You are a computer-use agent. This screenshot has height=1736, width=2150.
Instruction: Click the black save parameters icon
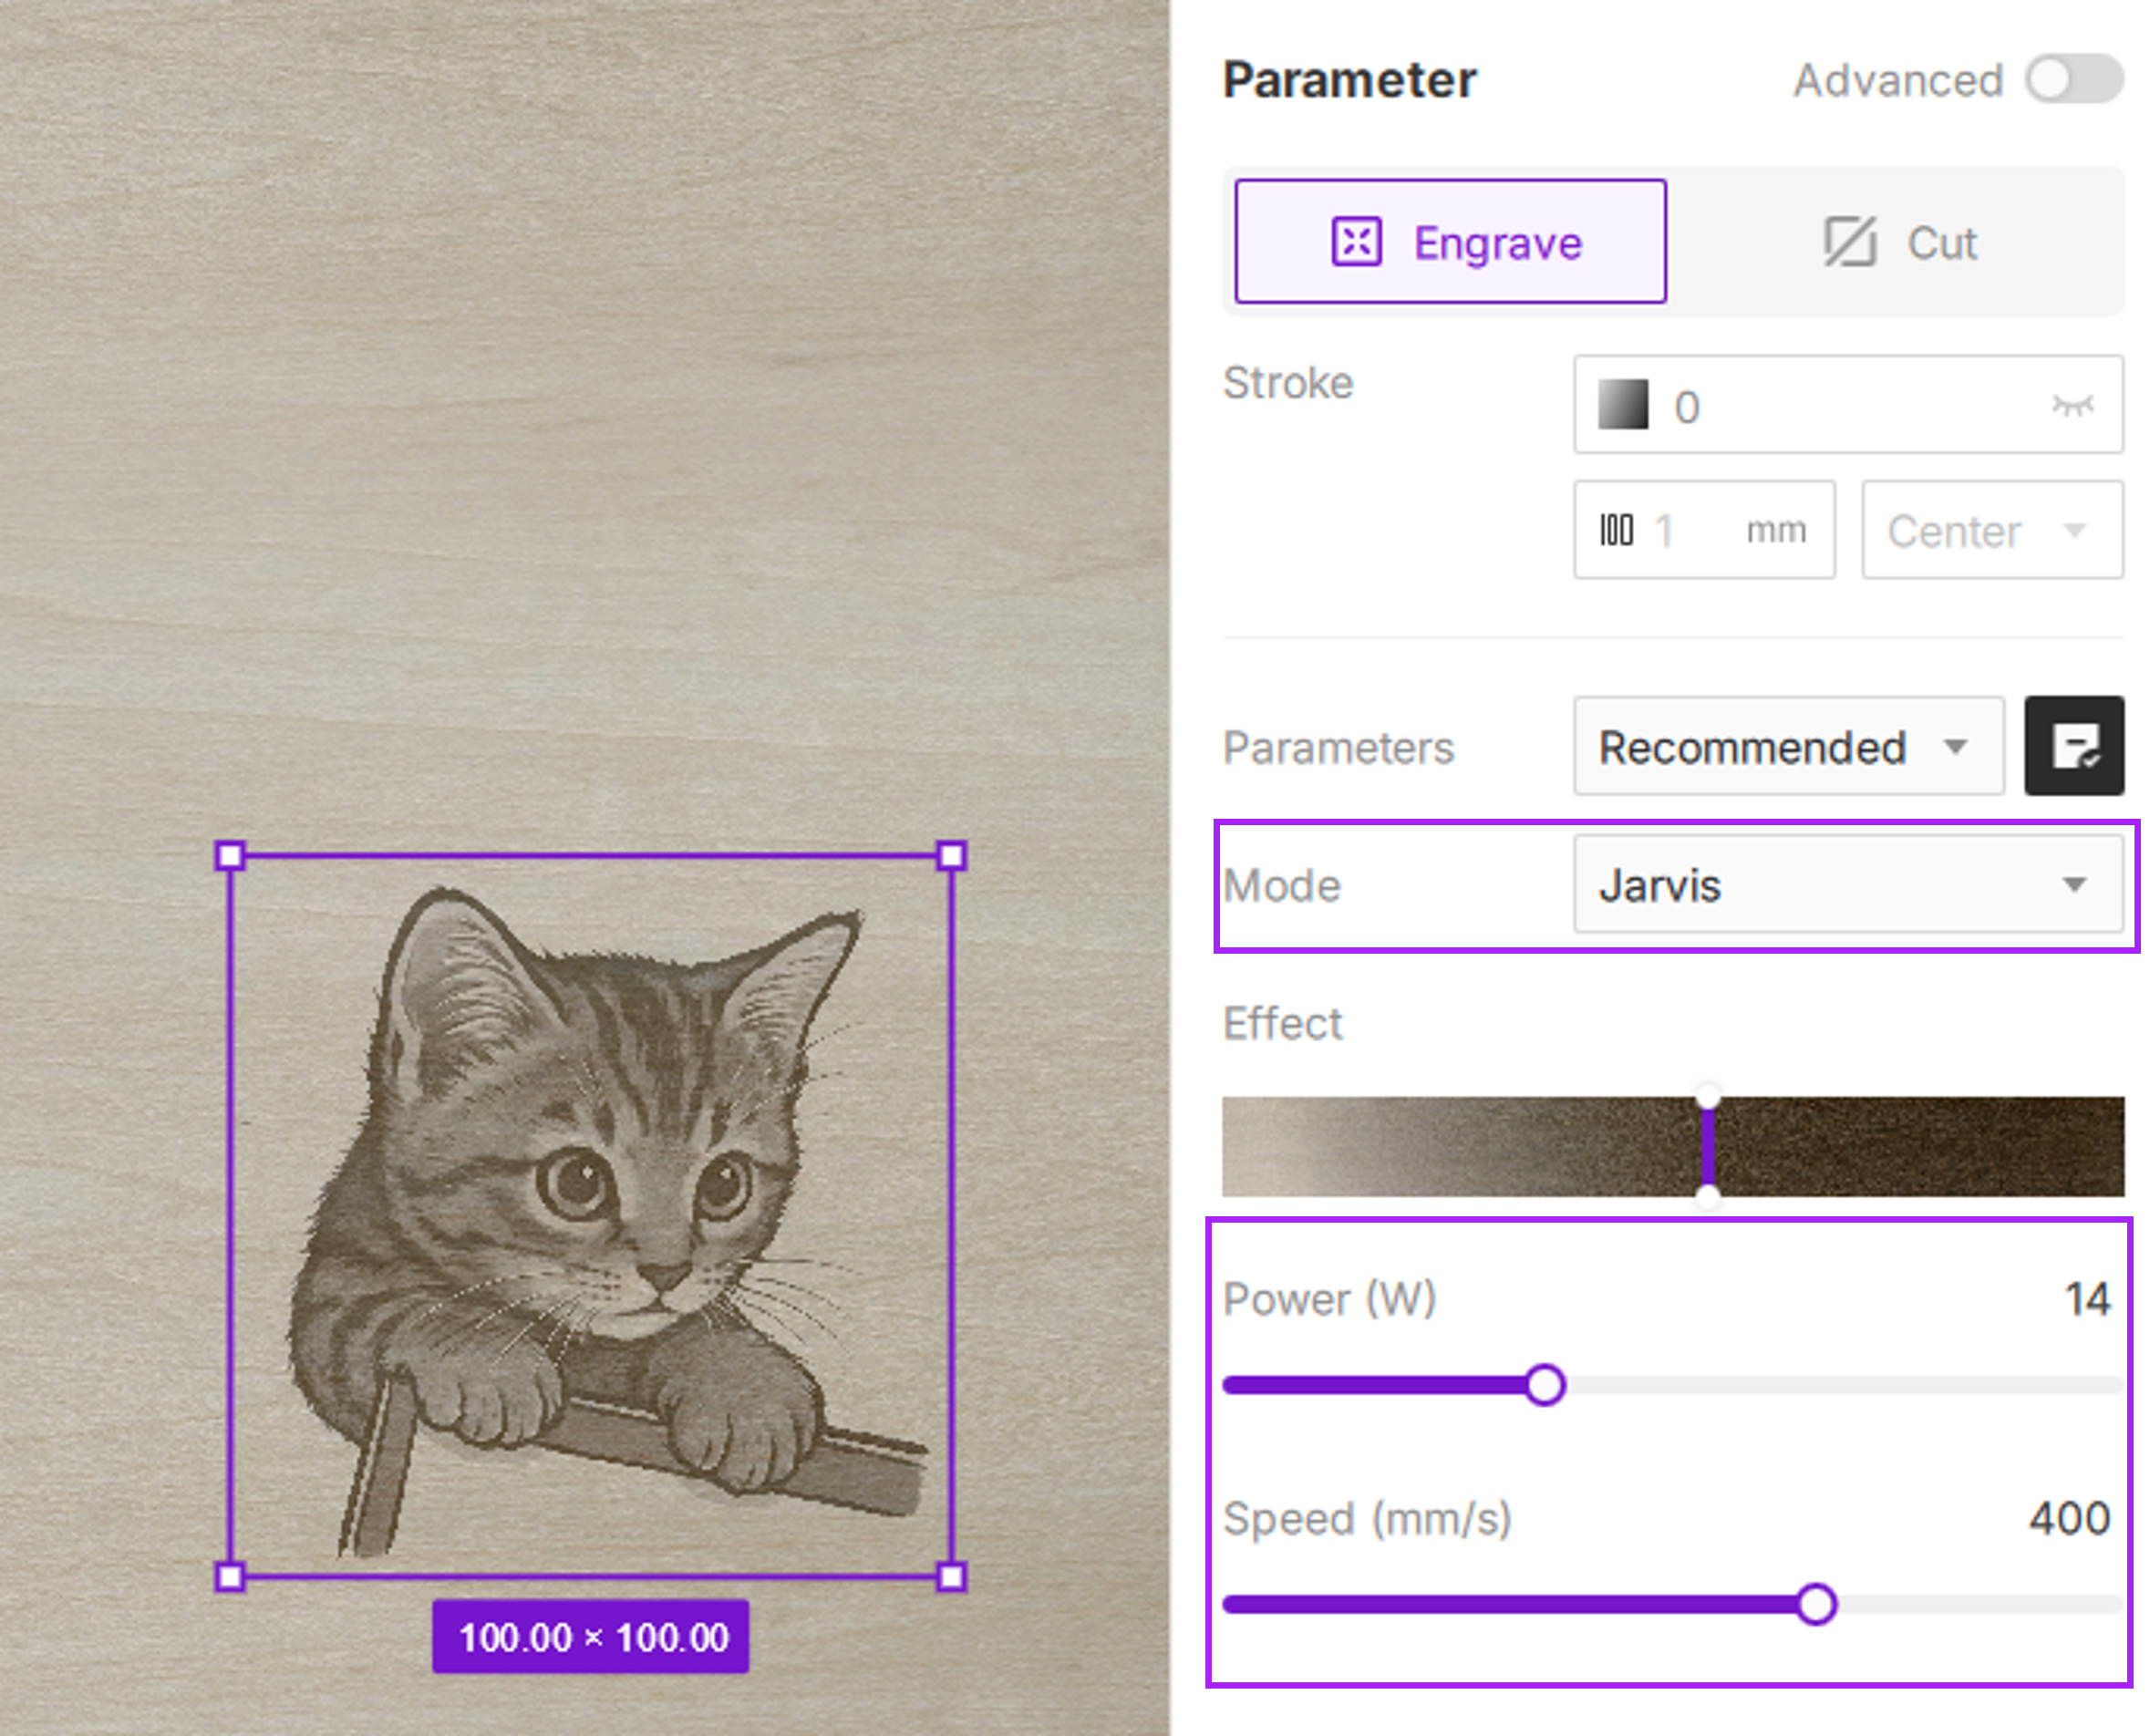(2073, 746)
